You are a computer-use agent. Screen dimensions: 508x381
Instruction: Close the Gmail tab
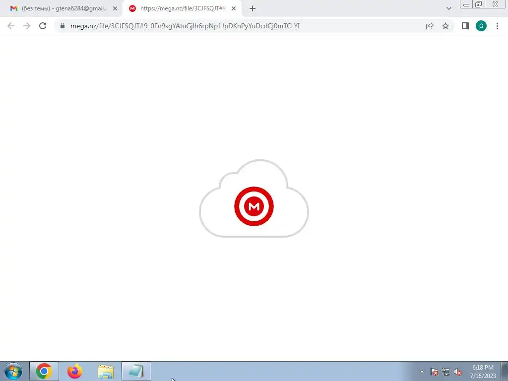[115, 9]
